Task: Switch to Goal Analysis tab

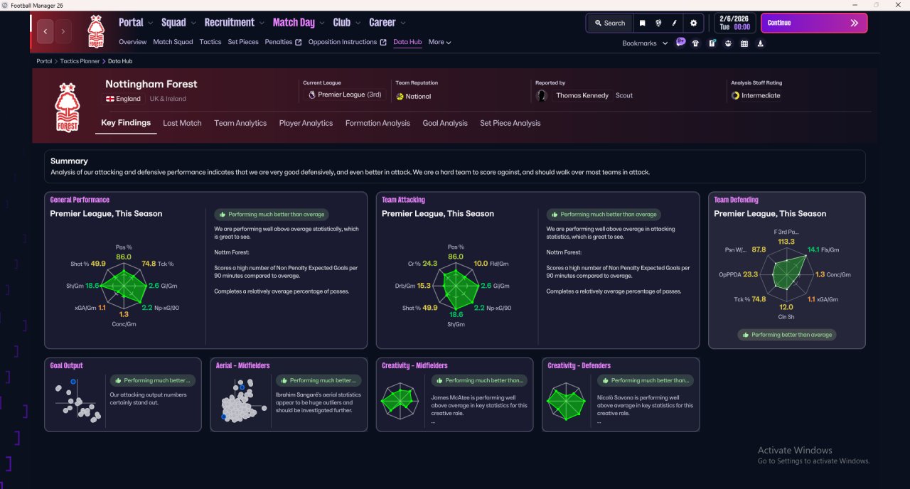Action: 445,123
